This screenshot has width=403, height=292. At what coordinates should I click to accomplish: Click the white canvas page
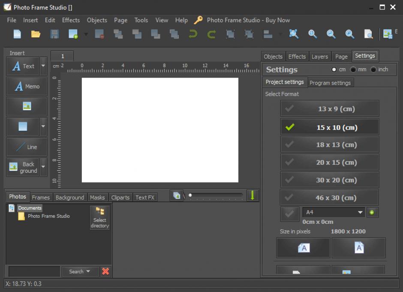tap(160, 130)
